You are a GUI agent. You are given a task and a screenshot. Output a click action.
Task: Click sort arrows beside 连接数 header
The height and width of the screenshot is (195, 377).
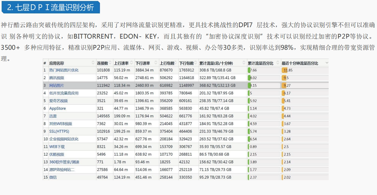click(110, 63)
